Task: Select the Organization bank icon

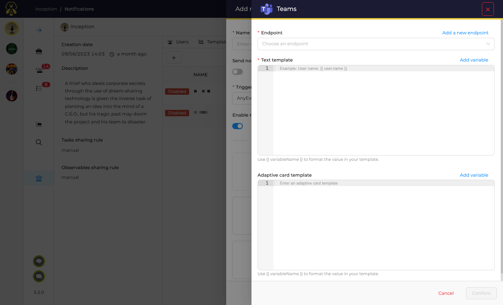Action: (x=39, y=179)
